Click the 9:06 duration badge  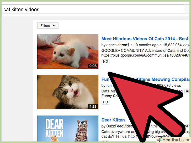(93, 66)
